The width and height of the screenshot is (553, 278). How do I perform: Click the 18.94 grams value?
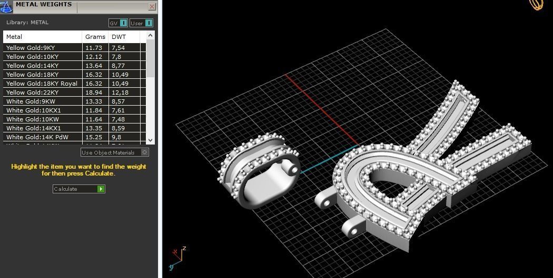94,92
